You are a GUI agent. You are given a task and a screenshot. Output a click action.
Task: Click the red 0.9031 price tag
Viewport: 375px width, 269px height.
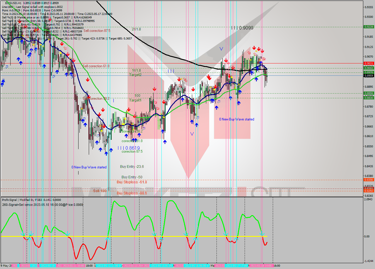369,63
